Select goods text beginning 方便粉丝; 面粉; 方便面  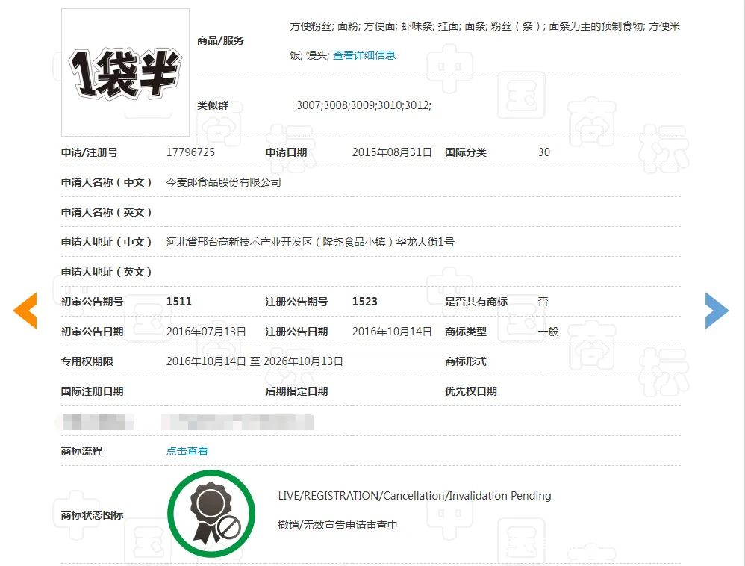(x=485, y=40)
